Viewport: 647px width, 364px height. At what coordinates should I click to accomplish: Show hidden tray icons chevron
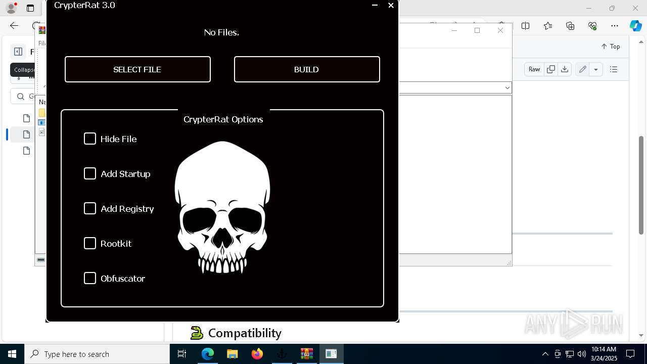tap(545, 354)
